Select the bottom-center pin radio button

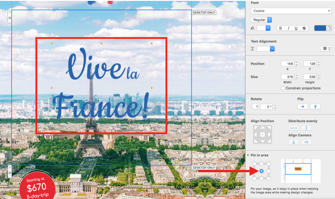point(261,178)
